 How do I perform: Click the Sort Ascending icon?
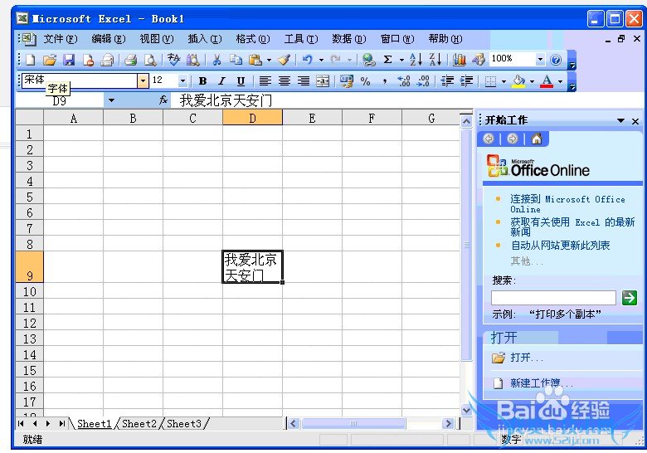coord(416,60)
